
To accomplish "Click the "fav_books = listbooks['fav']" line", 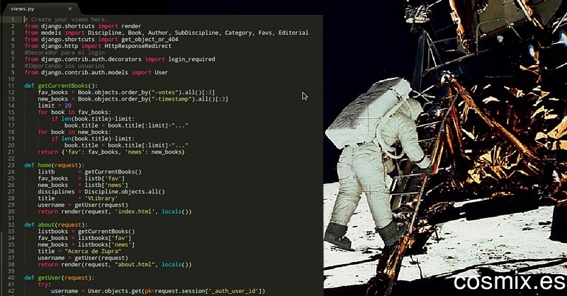I will point(84,238).
